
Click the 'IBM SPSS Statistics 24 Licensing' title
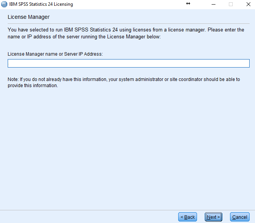coord(41,4)
